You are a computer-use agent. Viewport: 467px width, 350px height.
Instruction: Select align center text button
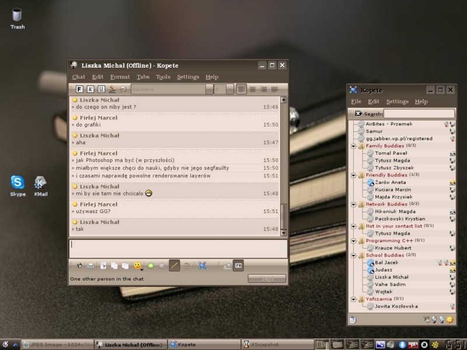(252, 89)
